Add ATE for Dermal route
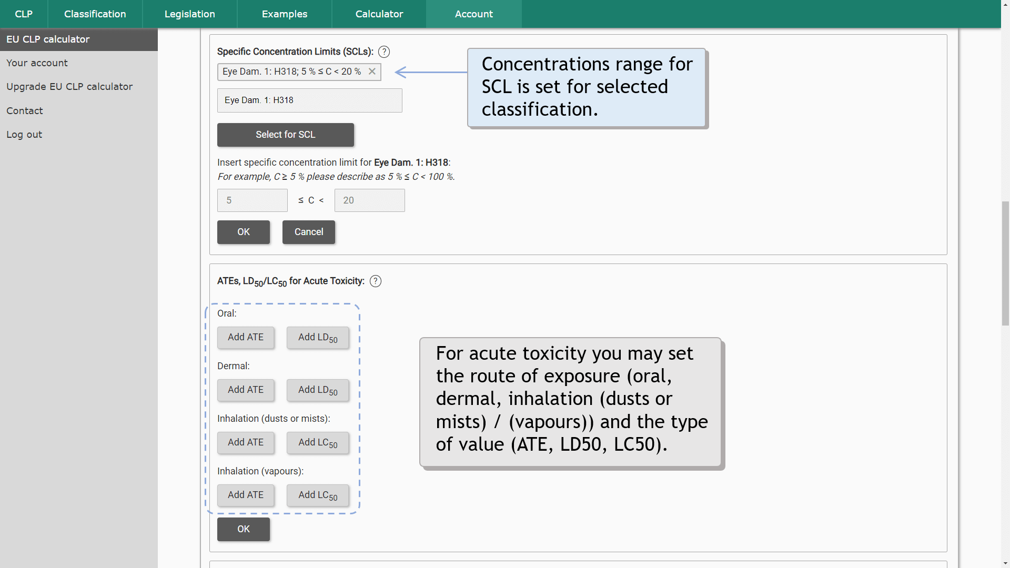Screen dimensions: 1010x568 click(246, 390)
